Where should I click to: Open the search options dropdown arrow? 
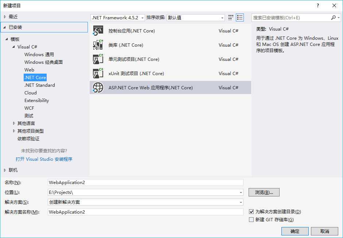click(339, 17)
